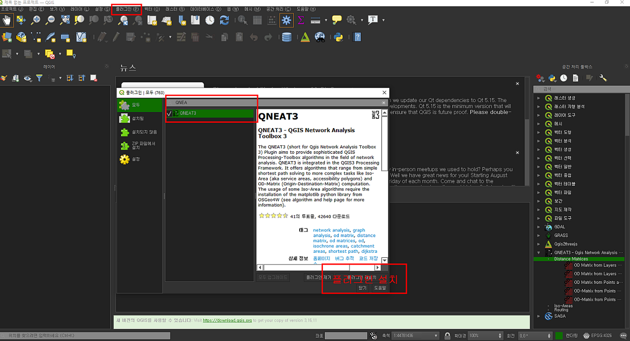The height and width of the screenshot is (341, 630).
Task: Click the Processing history clock icon
Action: 564,78
